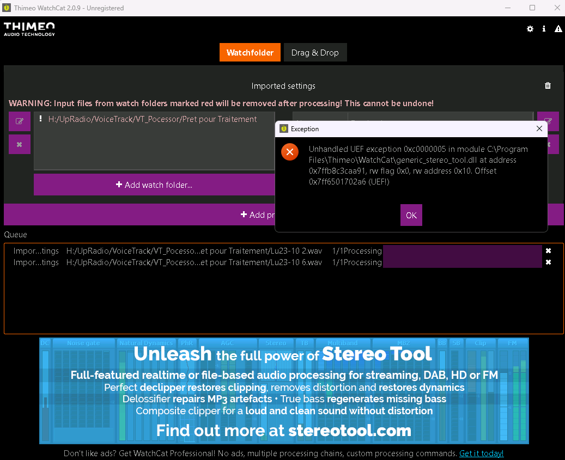
Task: Click progress bar of Lu23-10 6.wav
Action: pyautogui.click(x=463, y=262)
